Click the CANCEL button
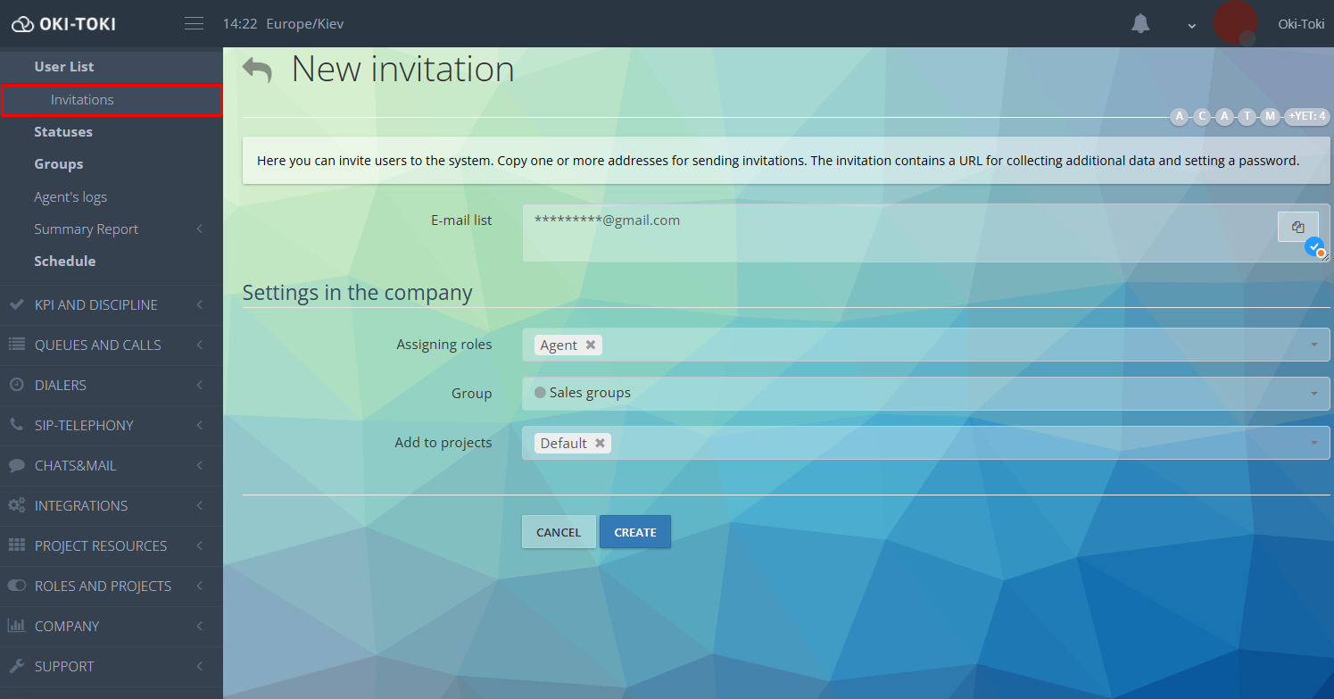This screenshot has height=699, width=1334. pyautogui.click(x=559, y=532)
